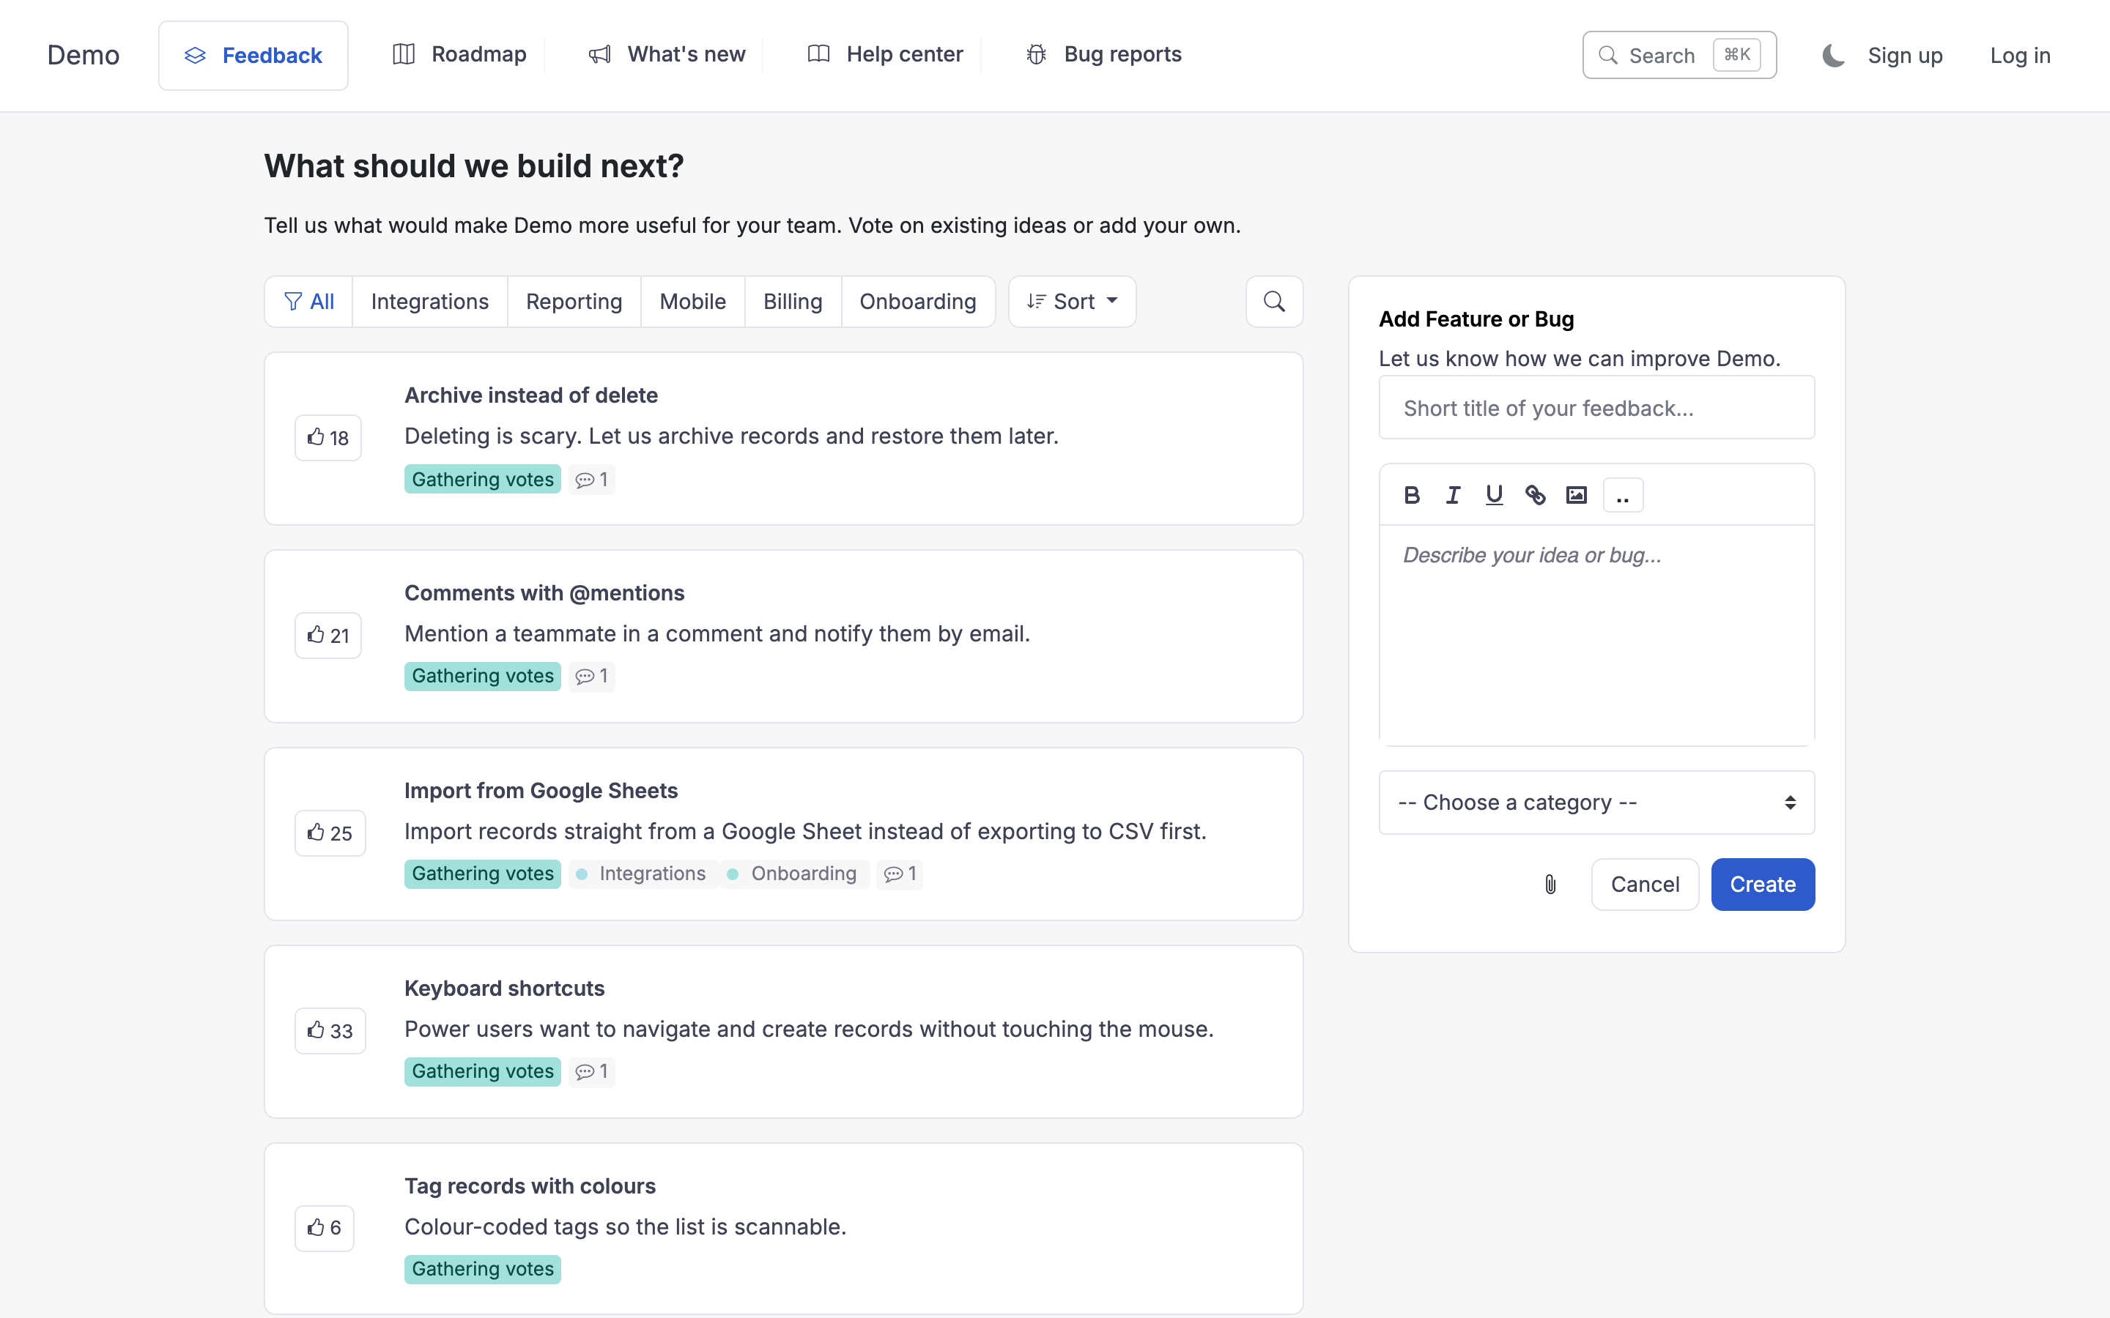Select the All filter tab
Viewport: 2110px width, 1318px height.
coord(308,302)
